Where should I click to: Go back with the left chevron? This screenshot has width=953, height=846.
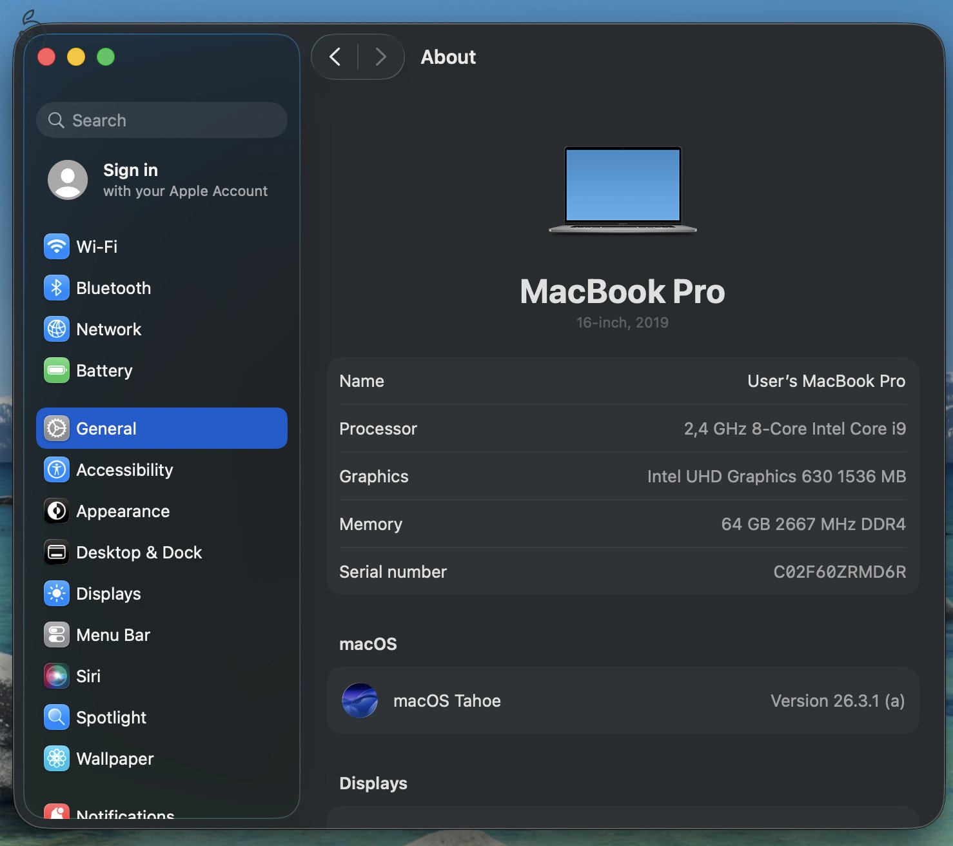coord(335,57)
